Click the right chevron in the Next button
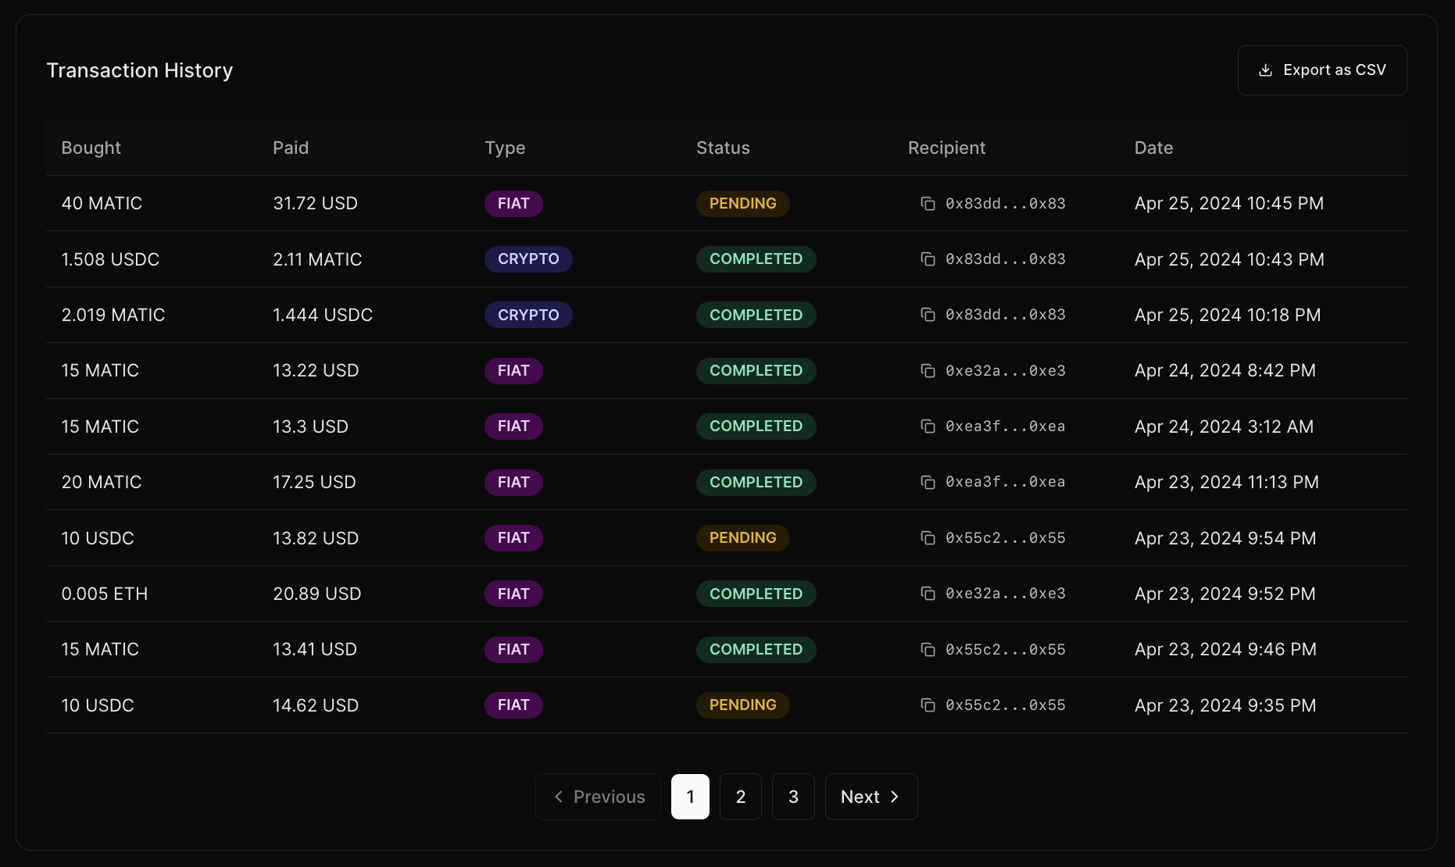The height and width of the screenshot is (867, 1455). [896, 797]
